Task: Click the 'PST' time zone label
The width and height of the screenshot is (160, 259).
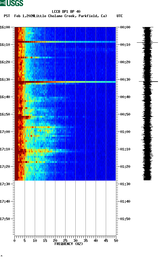Action: (7, 16)
